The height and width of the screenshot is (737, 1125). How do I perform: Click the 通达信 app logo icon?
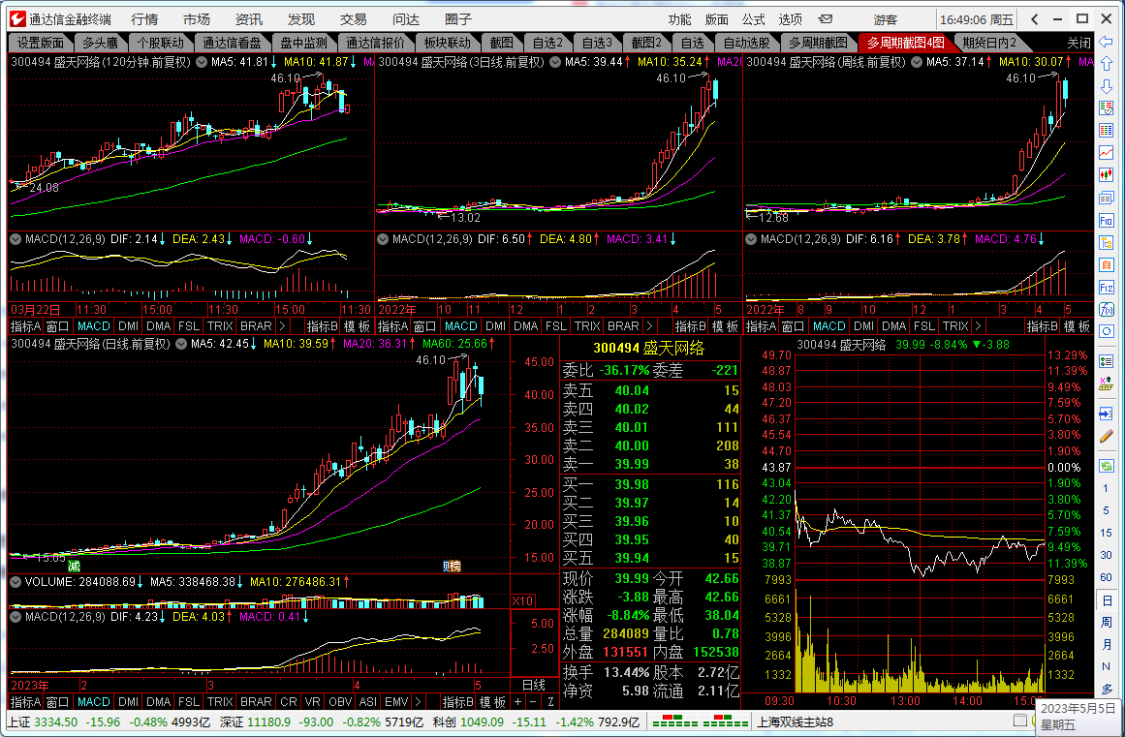click(x=17, y=19)
